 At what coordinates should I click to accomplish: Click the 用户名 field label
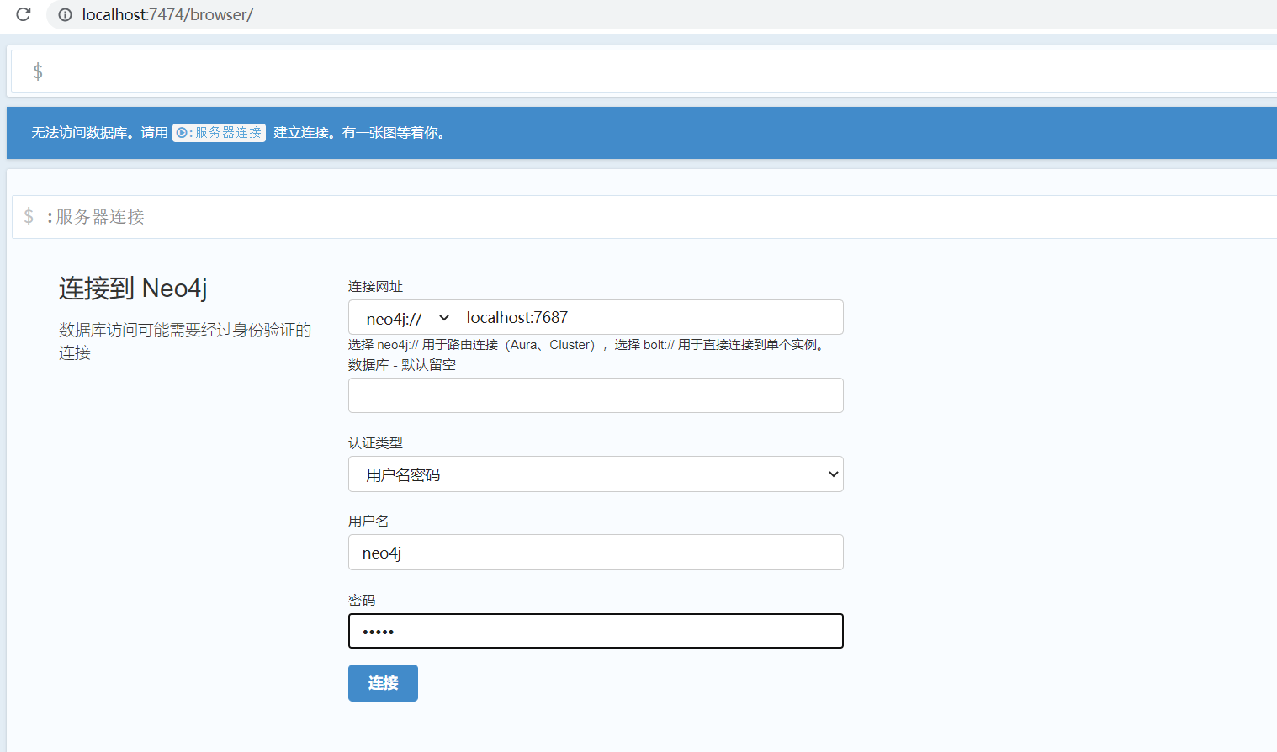(x=368, y=522)
